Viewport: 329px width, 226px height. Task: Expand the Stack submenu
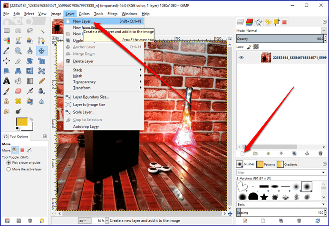[x=104, y=70]
